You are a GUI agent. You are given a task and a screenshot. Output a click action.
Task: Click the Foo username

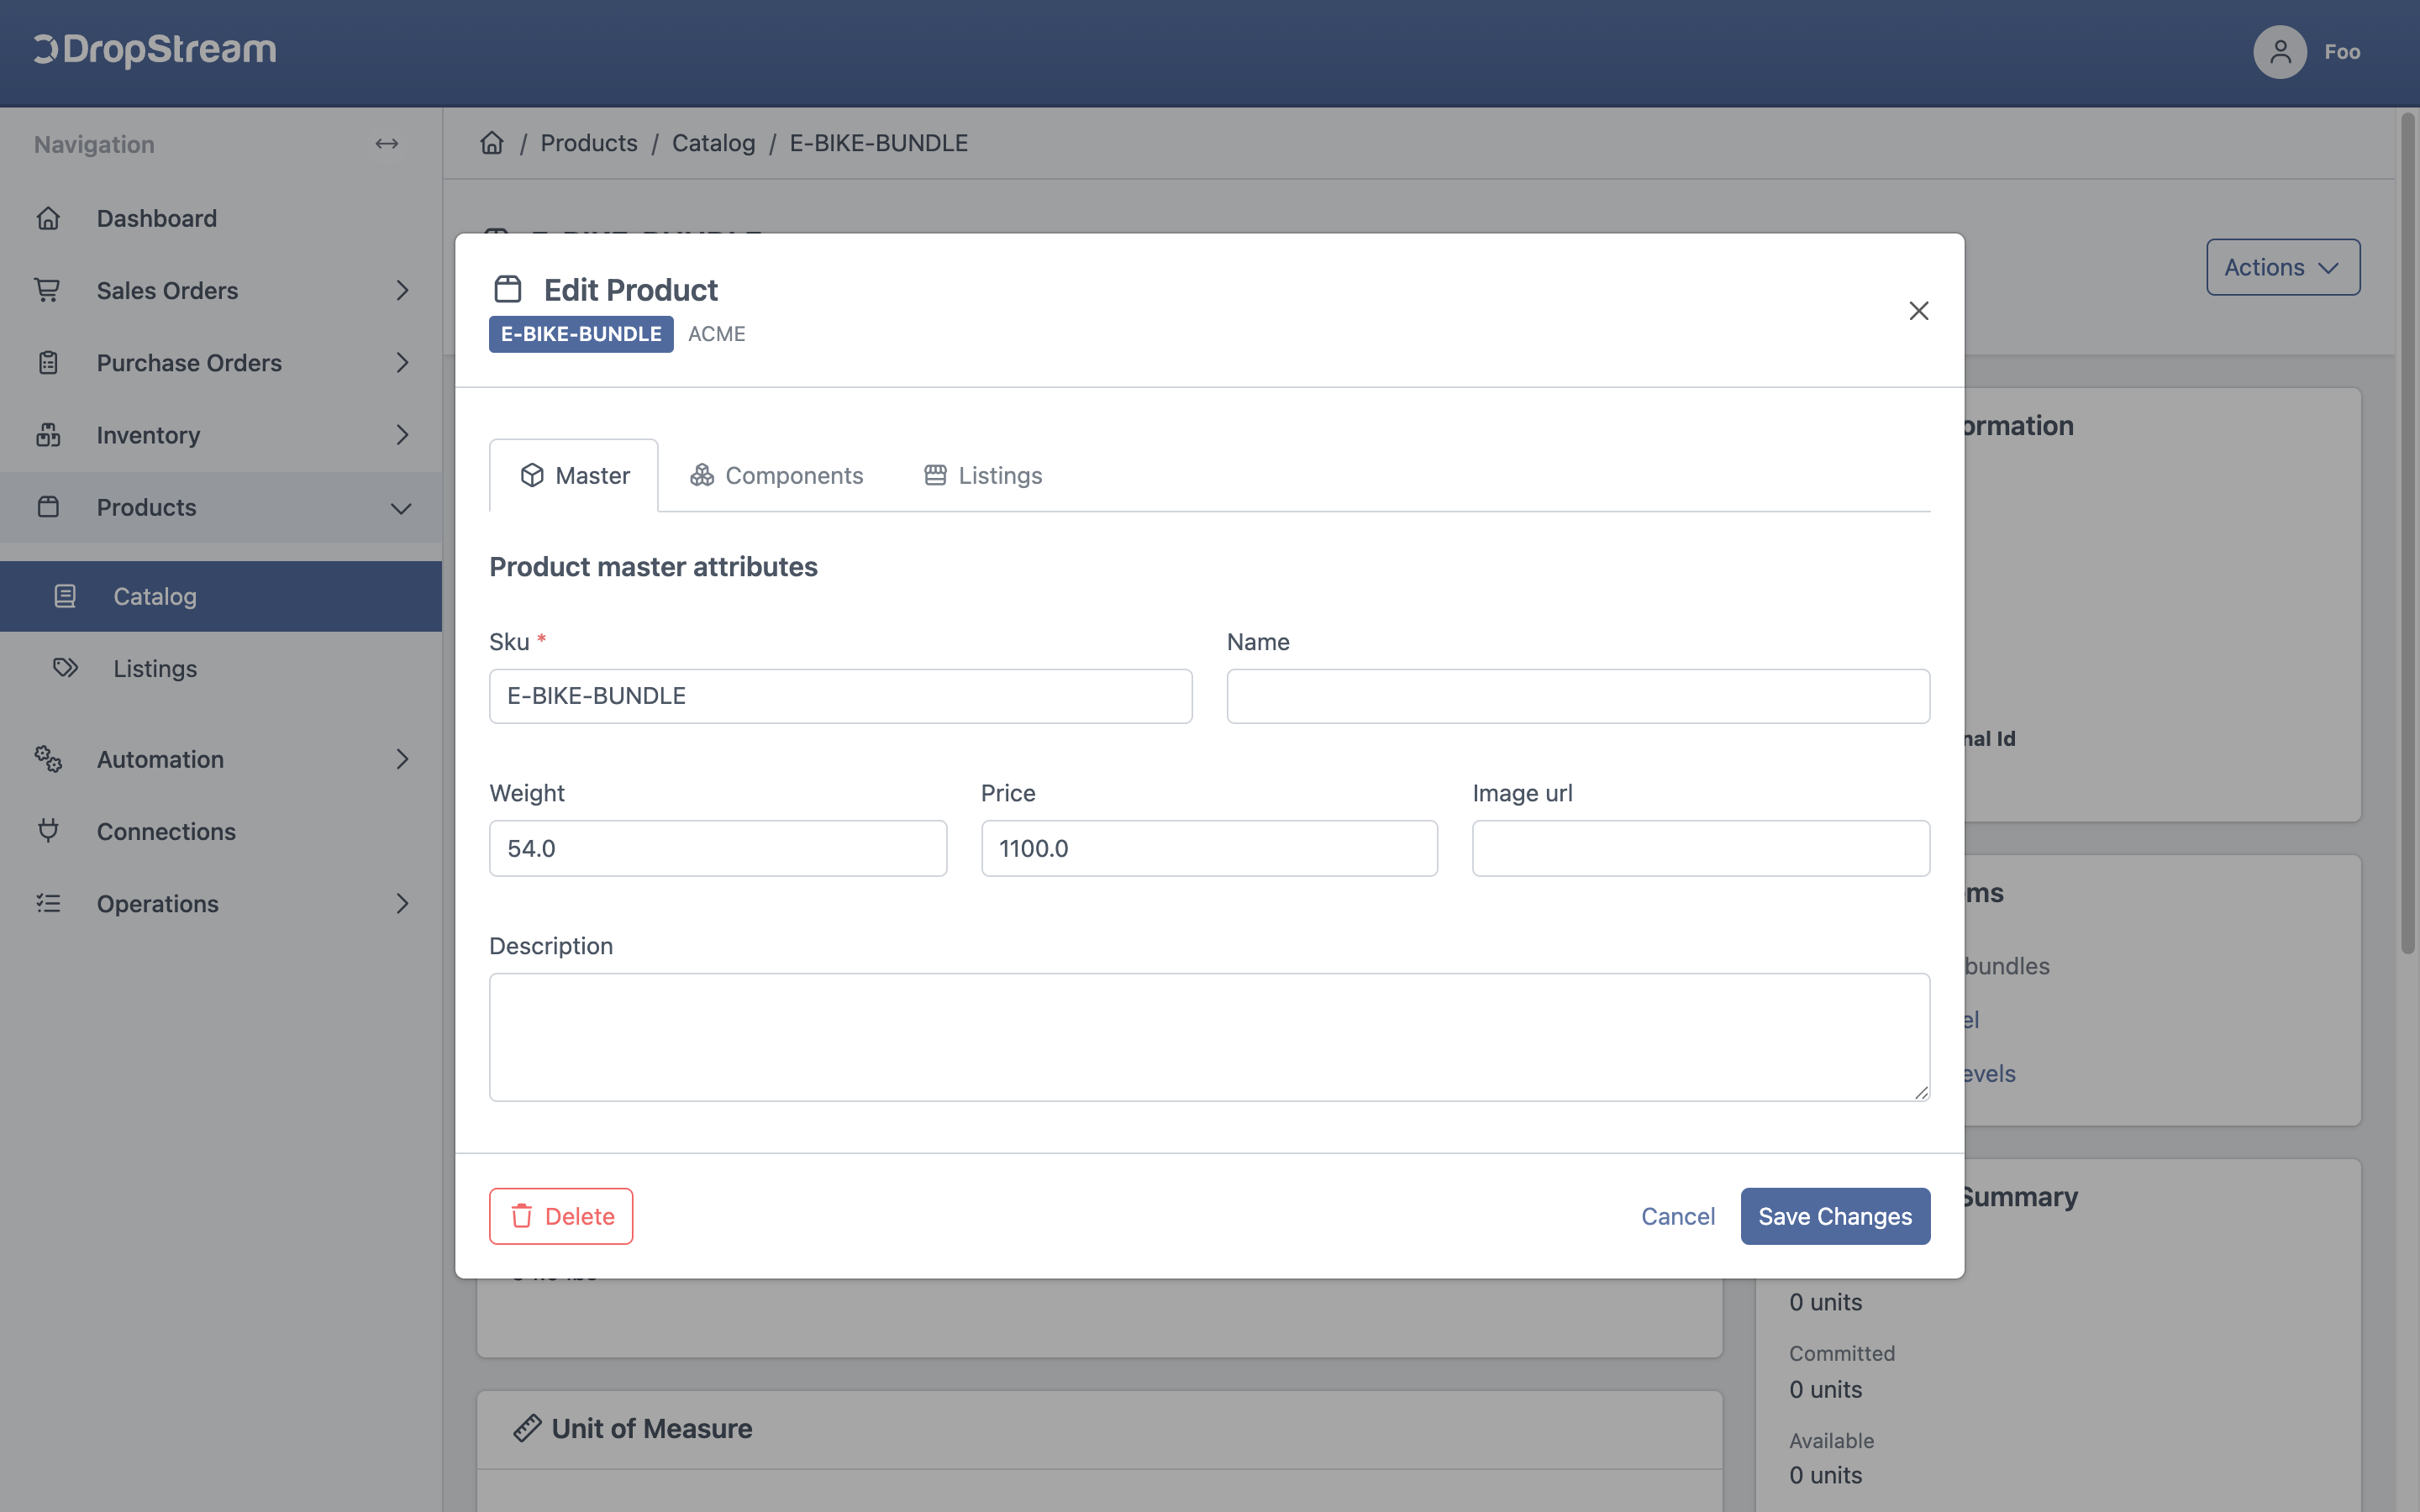coord(2342,51)
